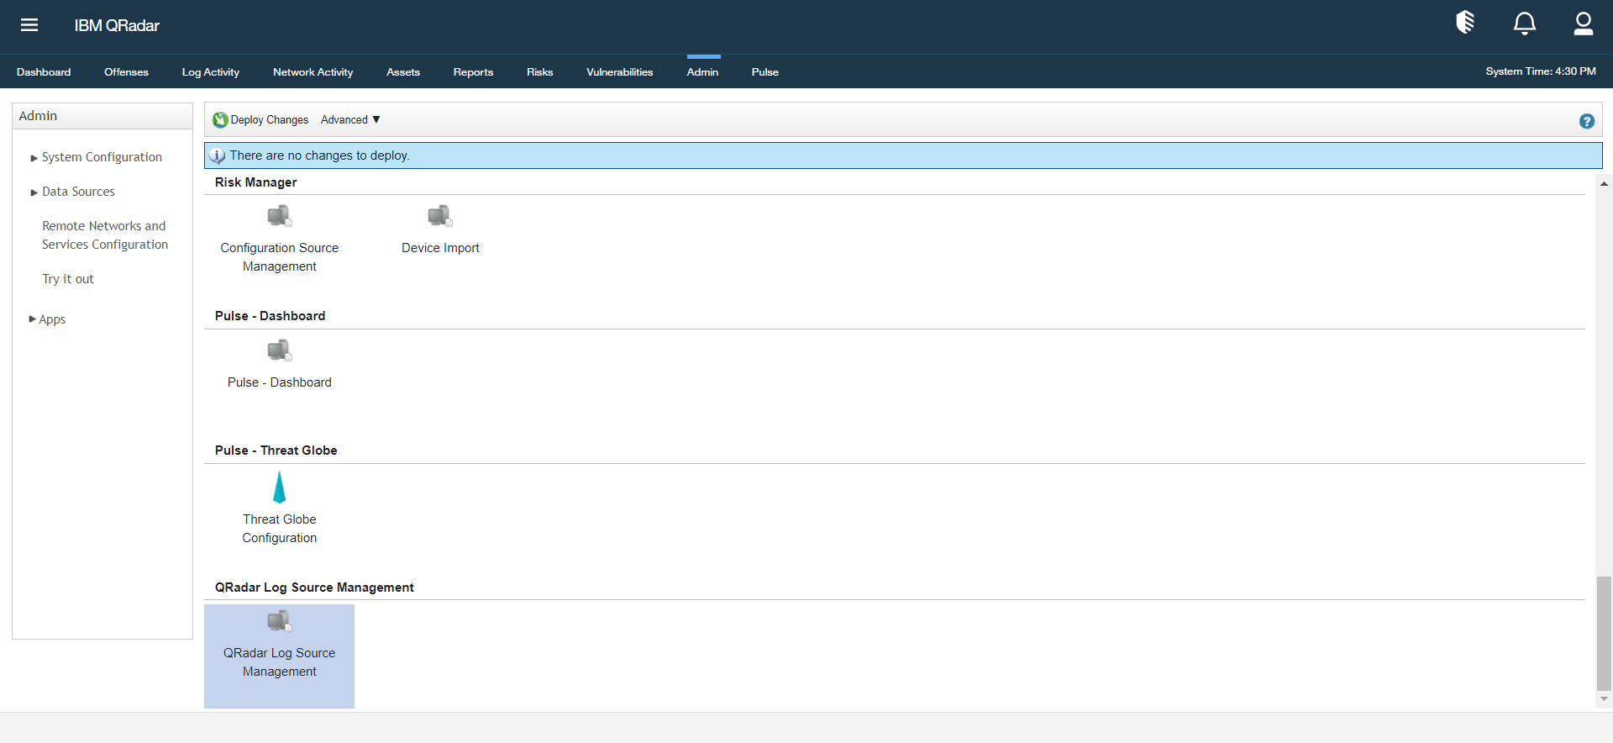
Task: Open the Pulse - Dashboard app icon
Action: (x=280, y=350)
